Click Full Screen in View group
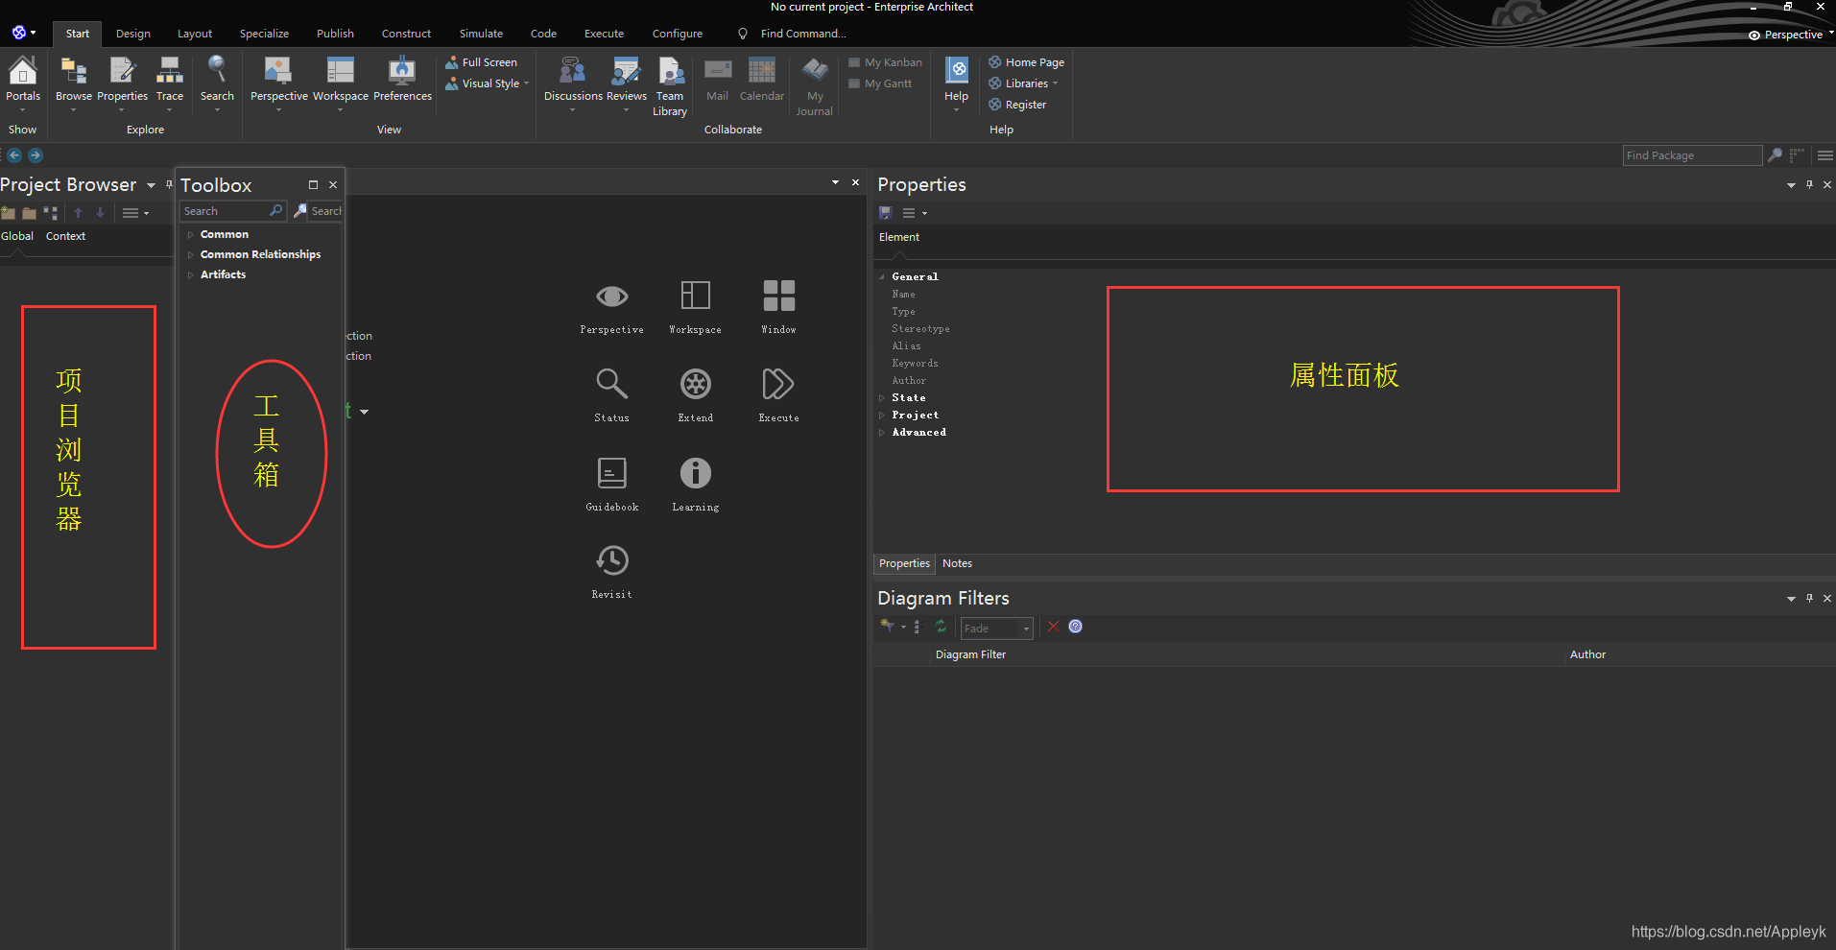The image size is (1836, 950). [x=481, y=62]
